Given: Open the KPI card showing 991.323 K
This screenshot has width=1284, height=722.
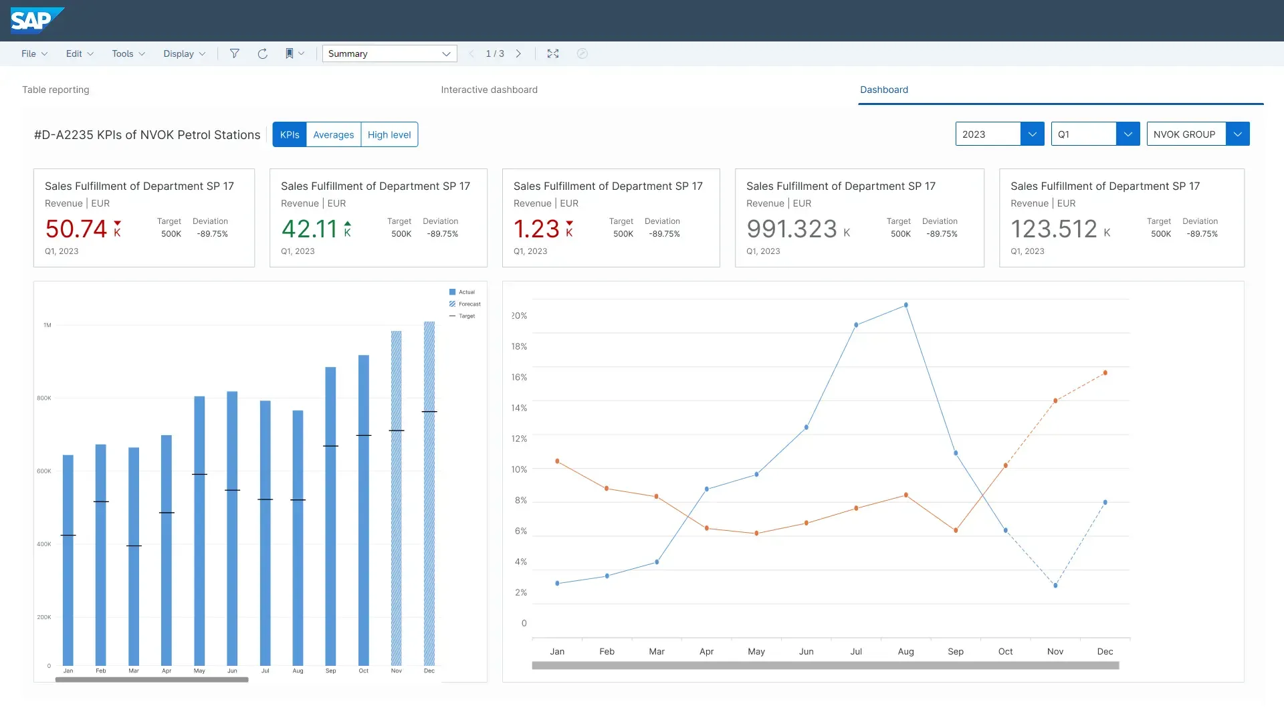Looking at the screenshot, I should [859, 218].
